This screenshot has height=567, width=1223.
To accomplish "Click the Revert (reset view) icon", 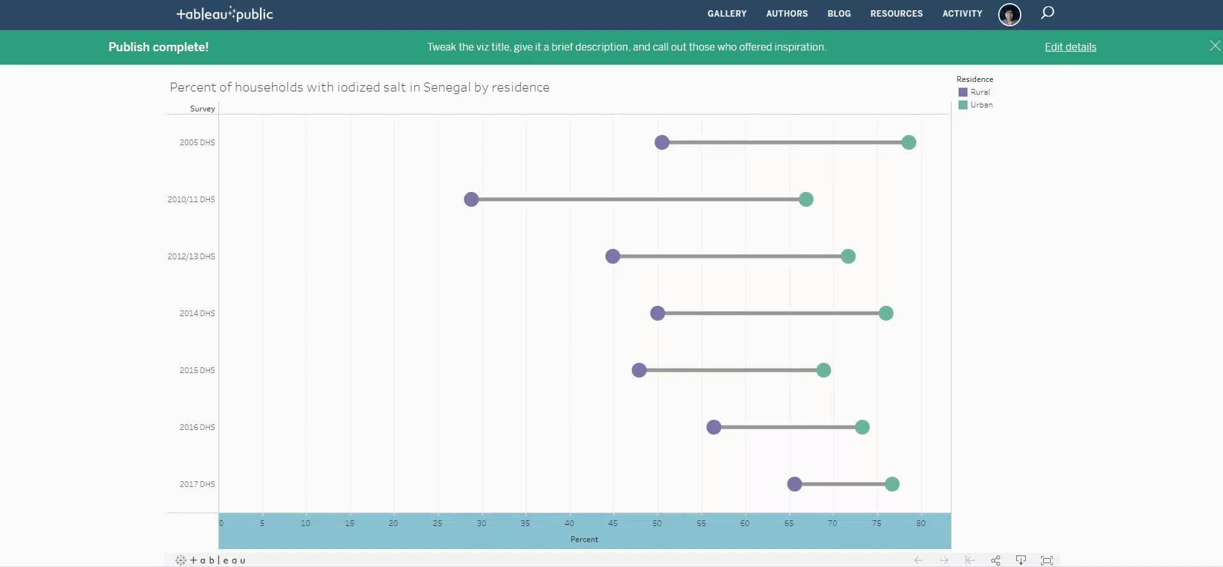I will pos(969,561).
